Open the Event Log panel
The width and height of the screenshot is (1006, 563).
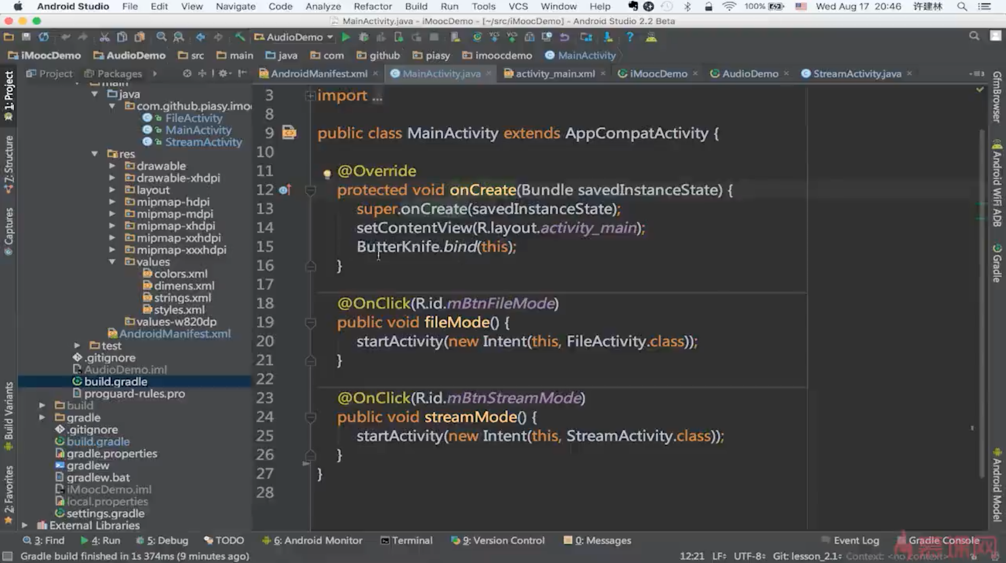pyautogui.click(x=851, y=540)
